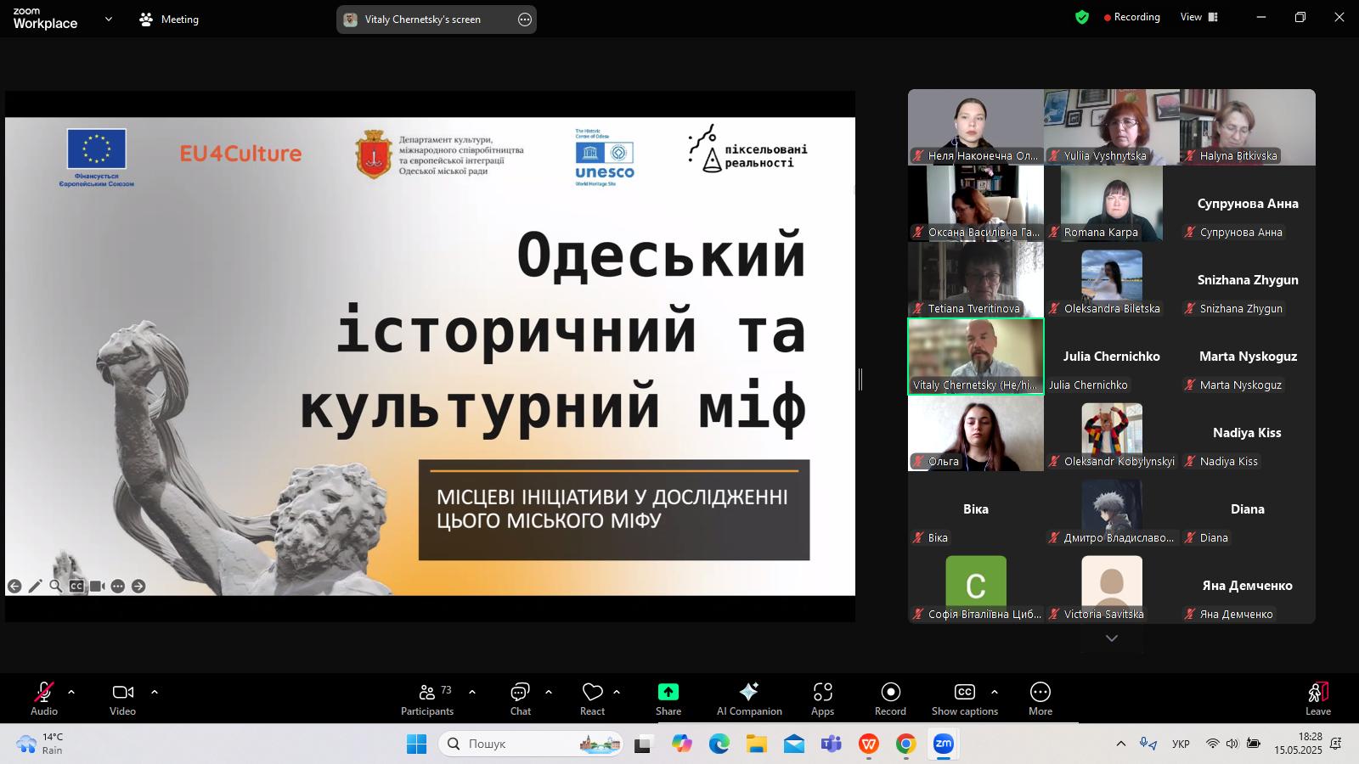1359x764 pixels.
Task: Open the Zoom Workplace dropdown menu
Action: click(108, 19)
